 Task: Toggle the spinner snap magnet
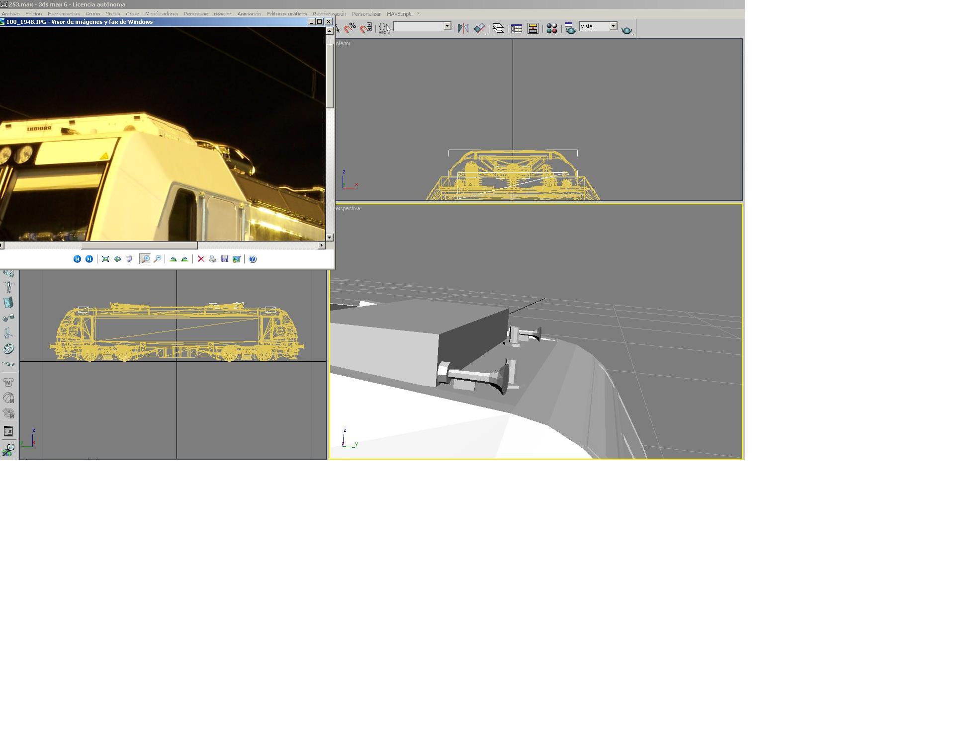click(366, 28)
